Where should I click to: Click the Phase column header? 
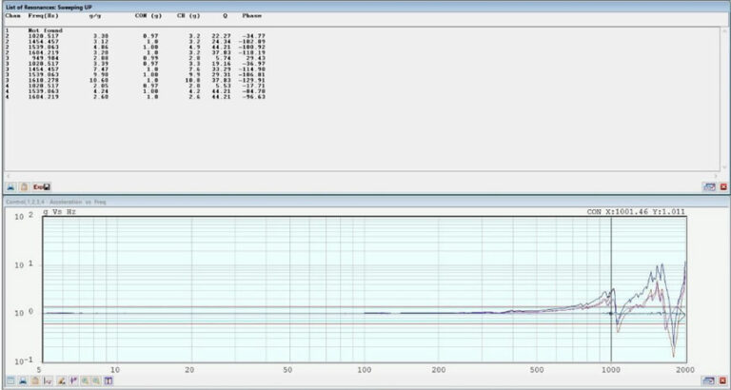(x=251, y=15)
